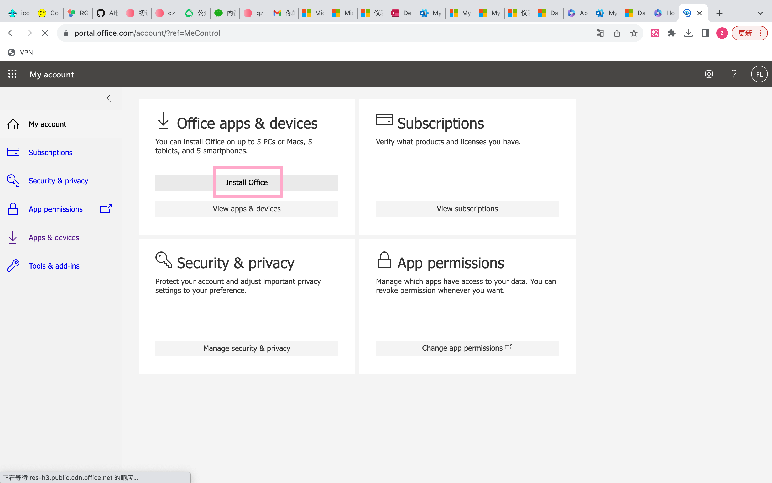Screen dimensions: 772x483
Task: Click the share page icon
Action: pyautogui.click(x=617, y=33)
